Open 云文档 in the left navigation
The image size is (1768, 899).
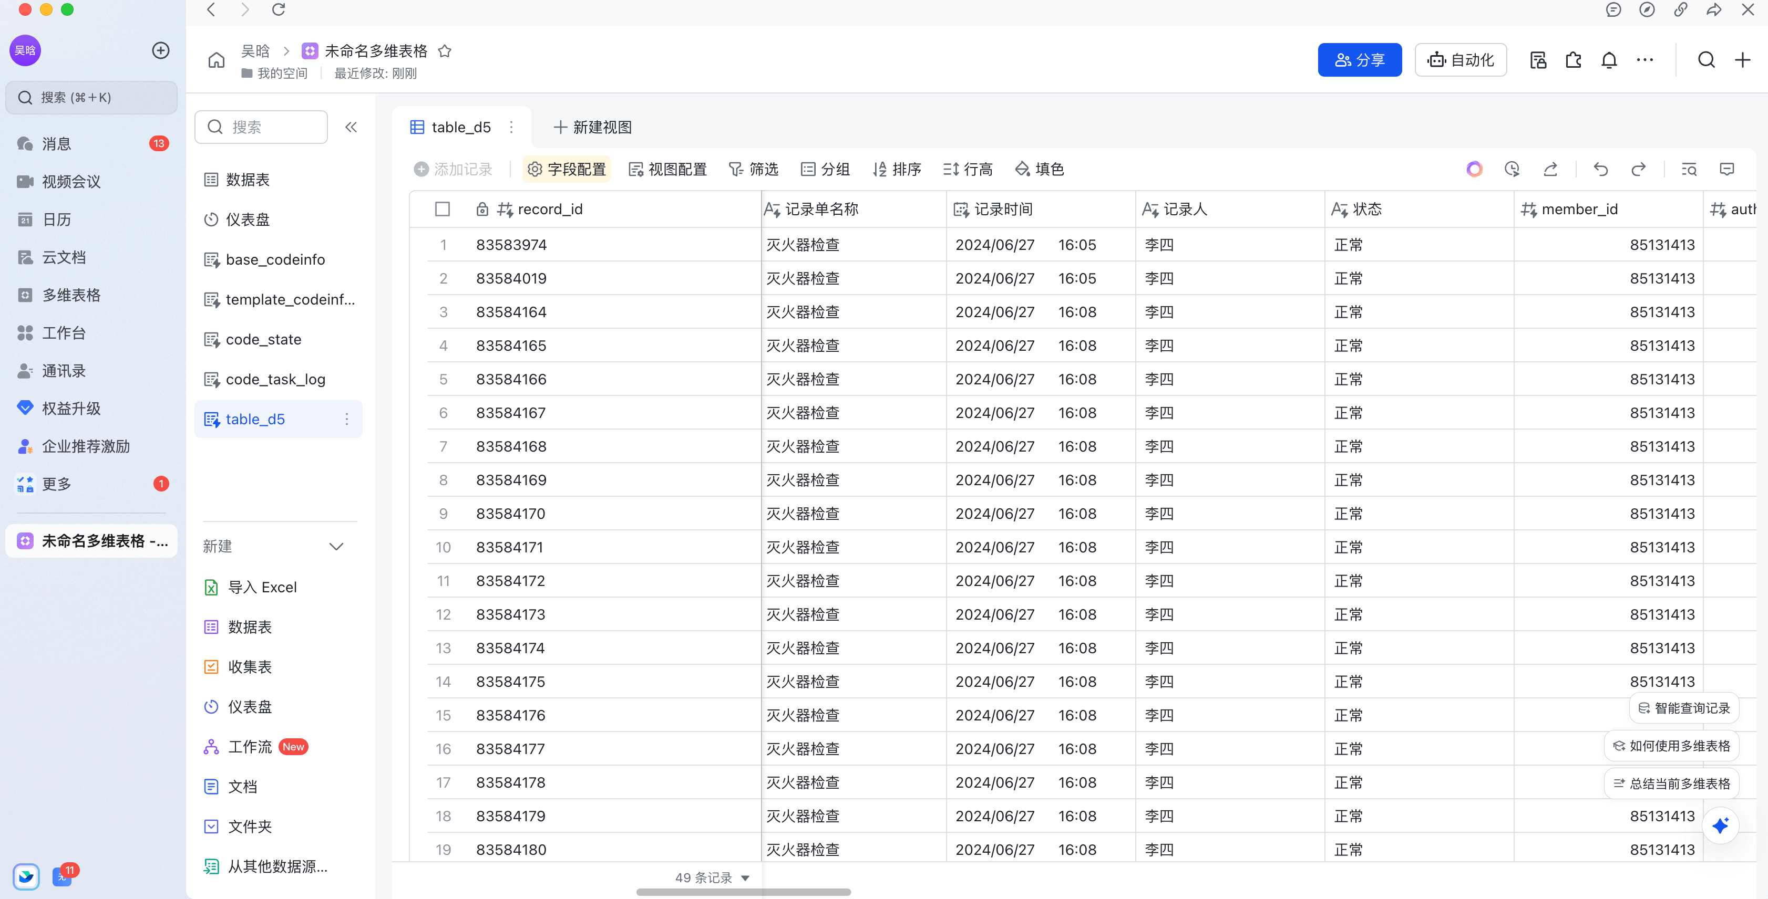pyautogui.click(x=92, y=257)
